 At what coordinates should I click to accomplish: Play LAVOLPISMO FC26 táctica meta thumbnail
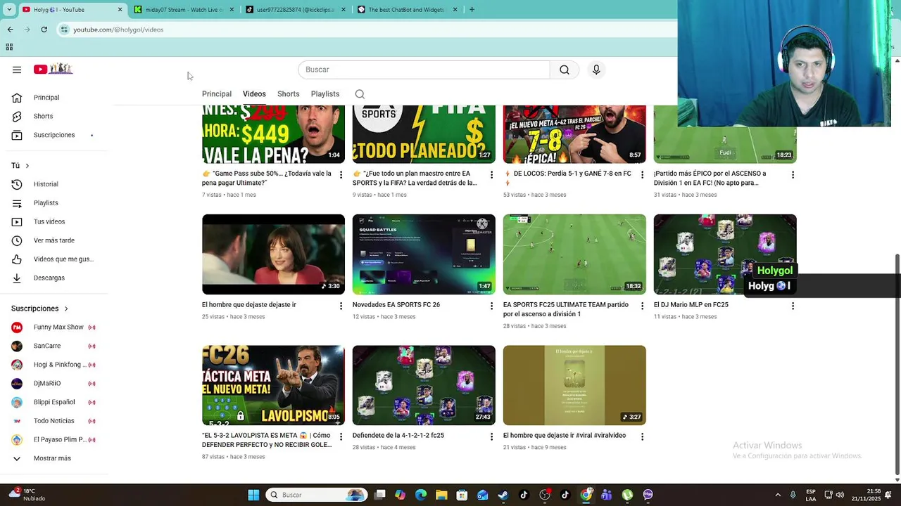[273, 385]
